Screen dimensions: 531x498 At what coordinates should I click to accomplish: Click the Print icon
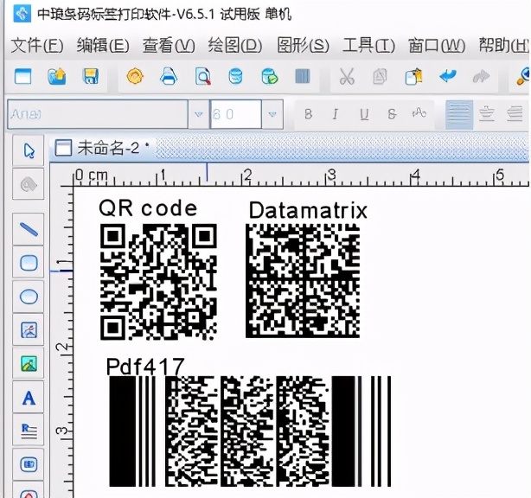(x=169, y=76)
